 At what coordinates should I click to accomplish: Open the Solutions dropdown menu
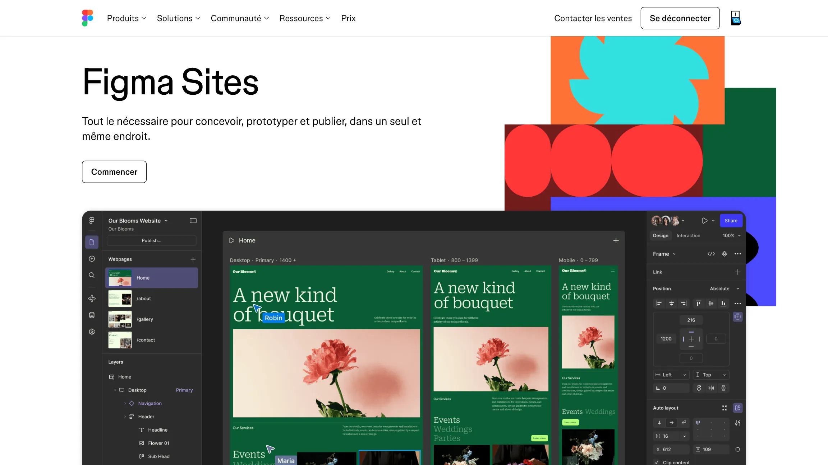click(x=178, y=18)
